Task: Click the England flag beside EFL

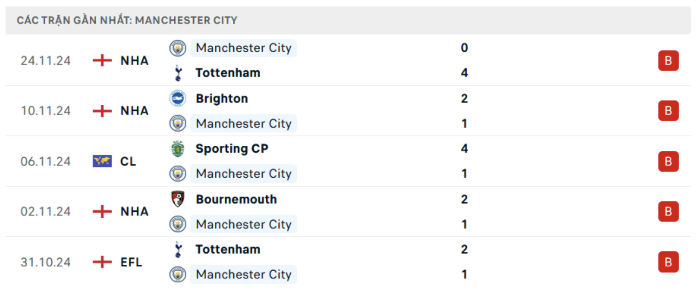Action: pos(102,262)
